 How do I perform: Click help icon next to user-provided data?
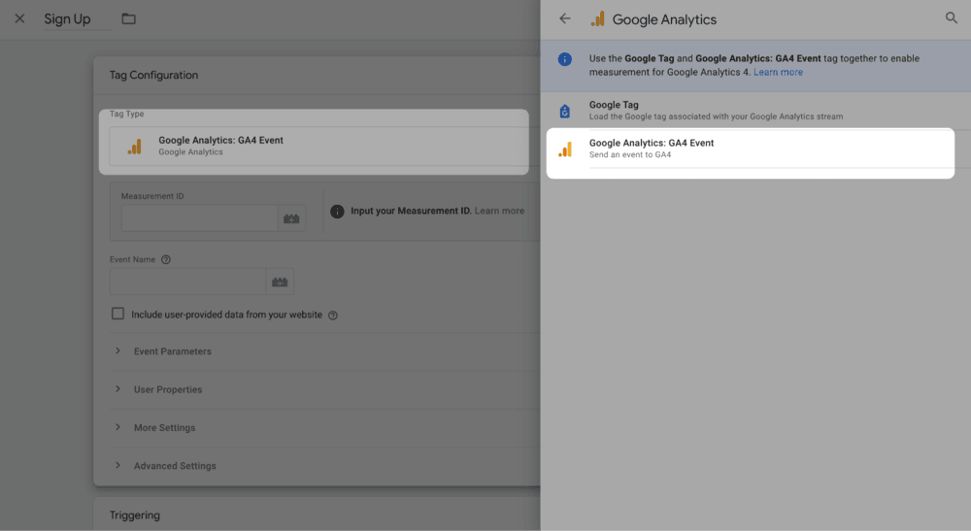pos(333,315)
